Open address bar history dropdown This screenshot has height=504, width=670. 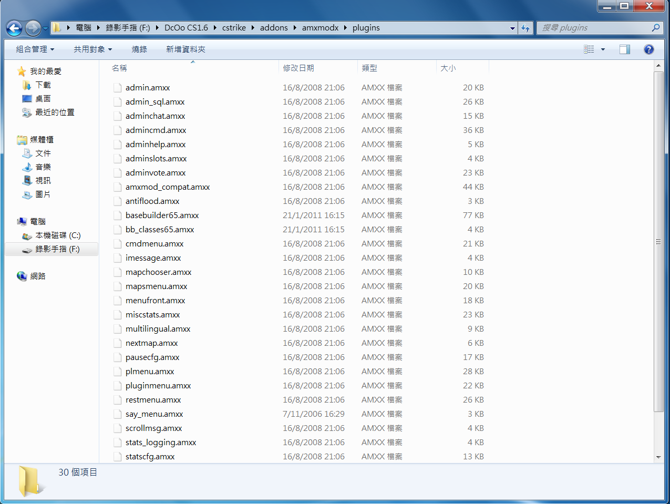click(x=512, y=28)
